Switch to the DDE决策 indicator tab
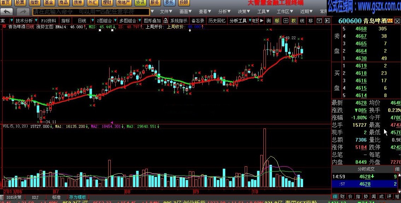Viewport: 401px width, 203px height. [x=14, y=197]
